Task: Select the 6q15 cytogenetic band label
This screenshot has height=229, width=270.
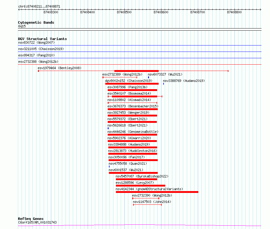Action: [22, 26]
